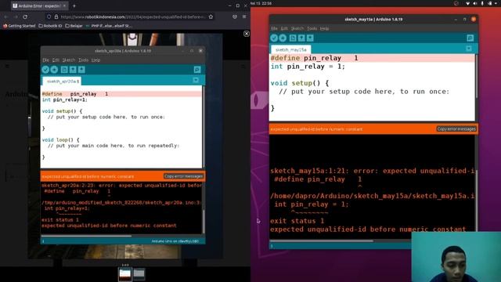Open the browser hamburger menu
Image resolution: width=501 pixels, height=282 pixels.
pyautogui.click(x=244, y=16)
